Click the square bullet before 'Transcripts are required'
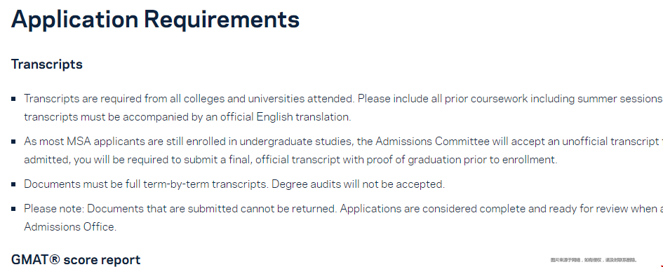The width and height of the screenshot is (663, 267). point(13,99)
